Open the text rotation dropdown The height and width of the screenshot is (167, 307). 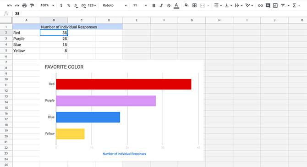coord(249,6)
